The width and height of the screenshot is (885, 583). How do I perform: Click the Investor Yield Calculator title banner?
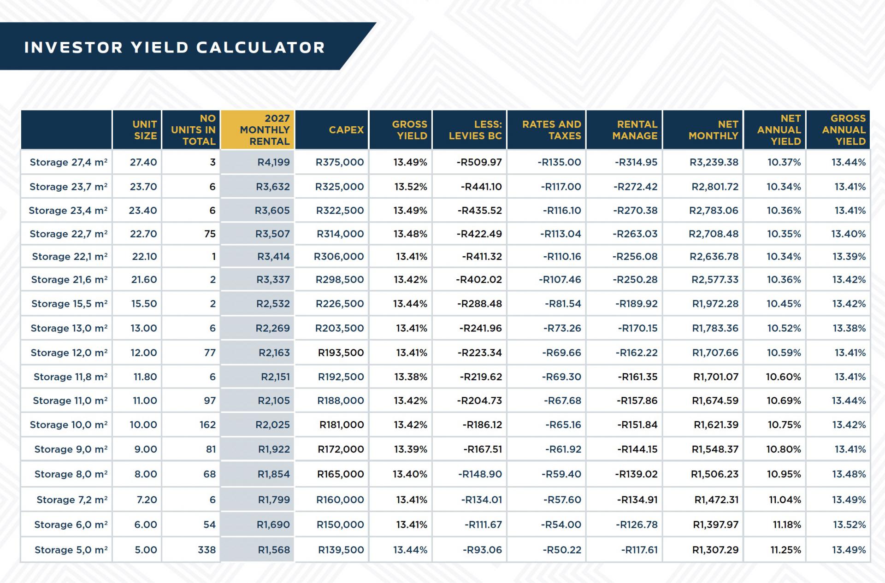[x=174, y=47]
